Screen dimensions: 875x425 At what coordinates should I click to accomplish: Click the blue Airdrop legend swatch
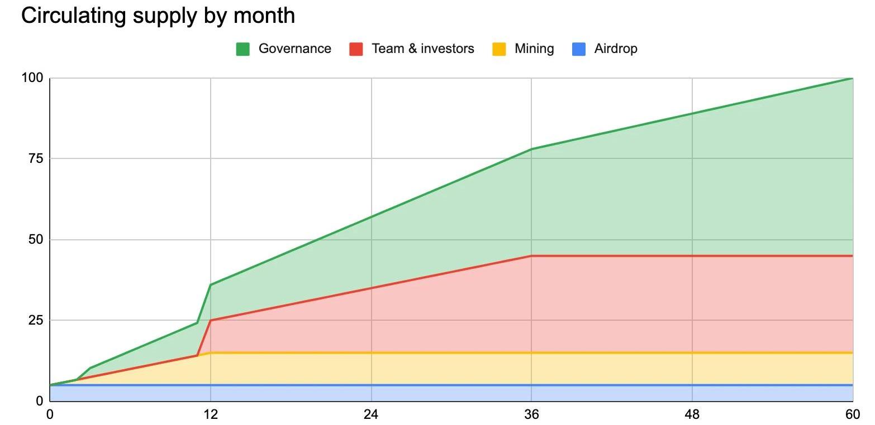[578, 49]
